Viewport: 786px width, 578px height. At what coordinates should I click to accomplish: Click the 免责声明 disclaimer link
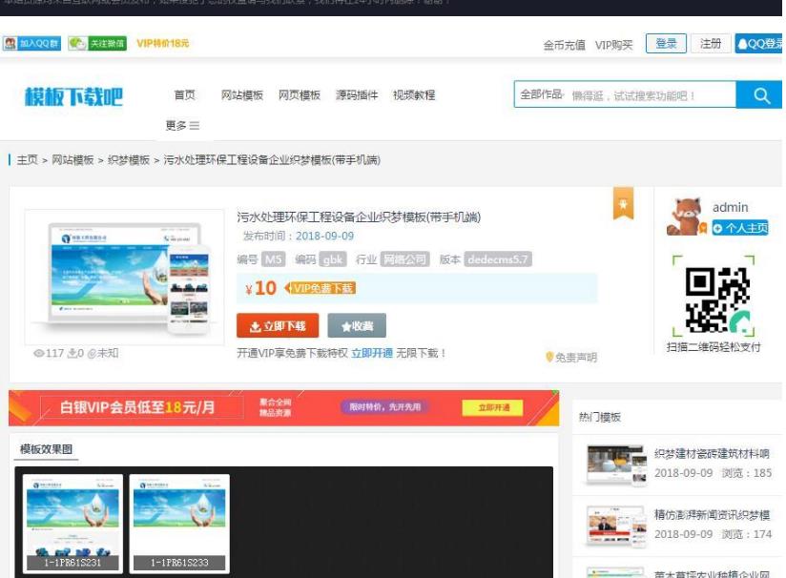(x=571, y=358)
